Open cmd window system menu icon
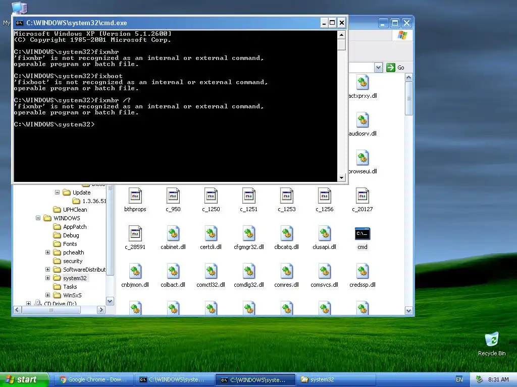The height and width of the screenshot is (387, 517). click(x=20, y=23)
